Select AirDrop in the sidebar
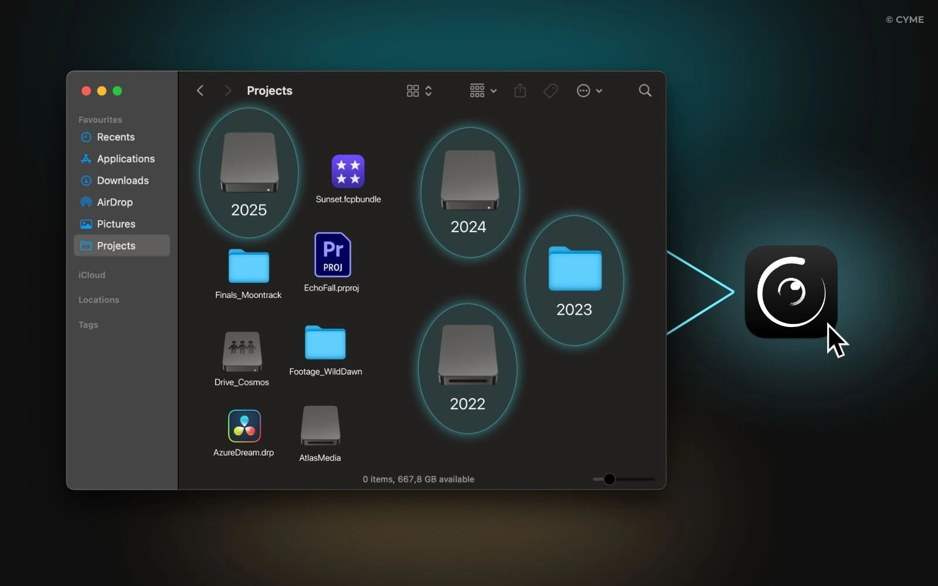This screenshot has width=938, height=586. [x=114, y=202]
